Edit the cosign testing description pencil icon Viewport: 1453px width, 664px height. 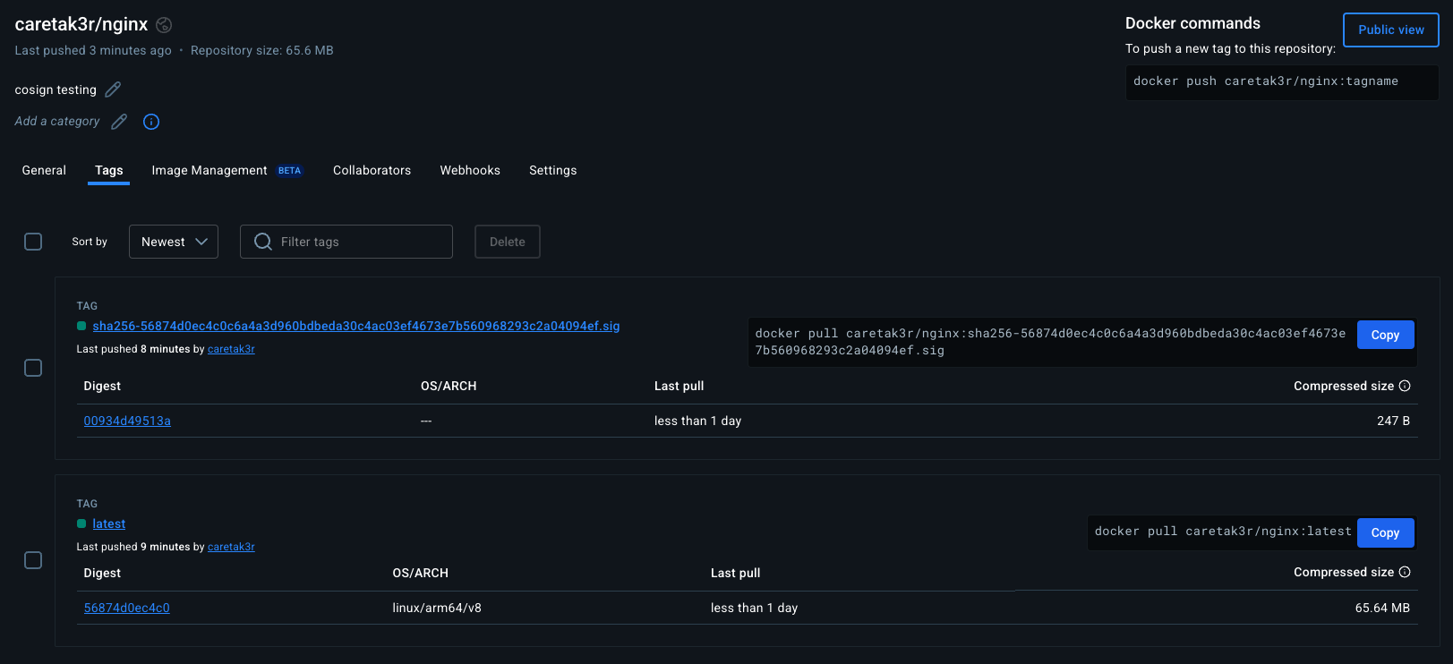tap(113, 89)
